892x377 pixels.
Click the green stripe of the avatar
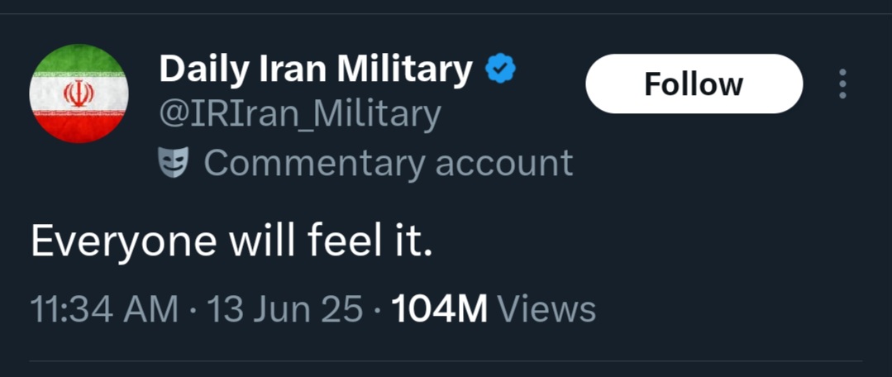[x=79, y=58]
